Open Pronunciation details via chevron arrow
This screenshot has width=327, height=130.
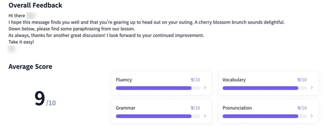[x=311, y=116]
